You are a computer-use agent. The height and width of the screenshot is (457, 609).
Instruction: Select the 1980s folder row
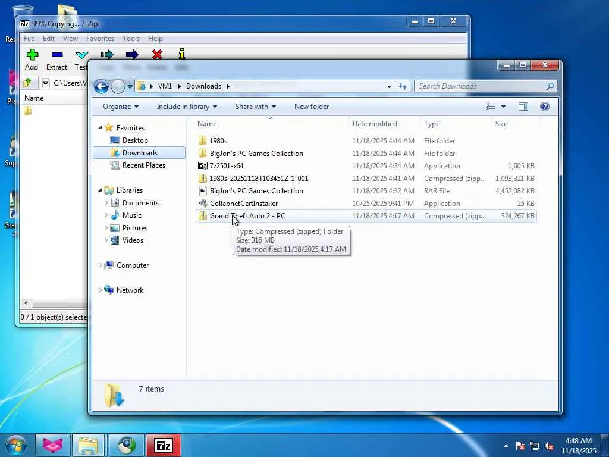[366, 140]
